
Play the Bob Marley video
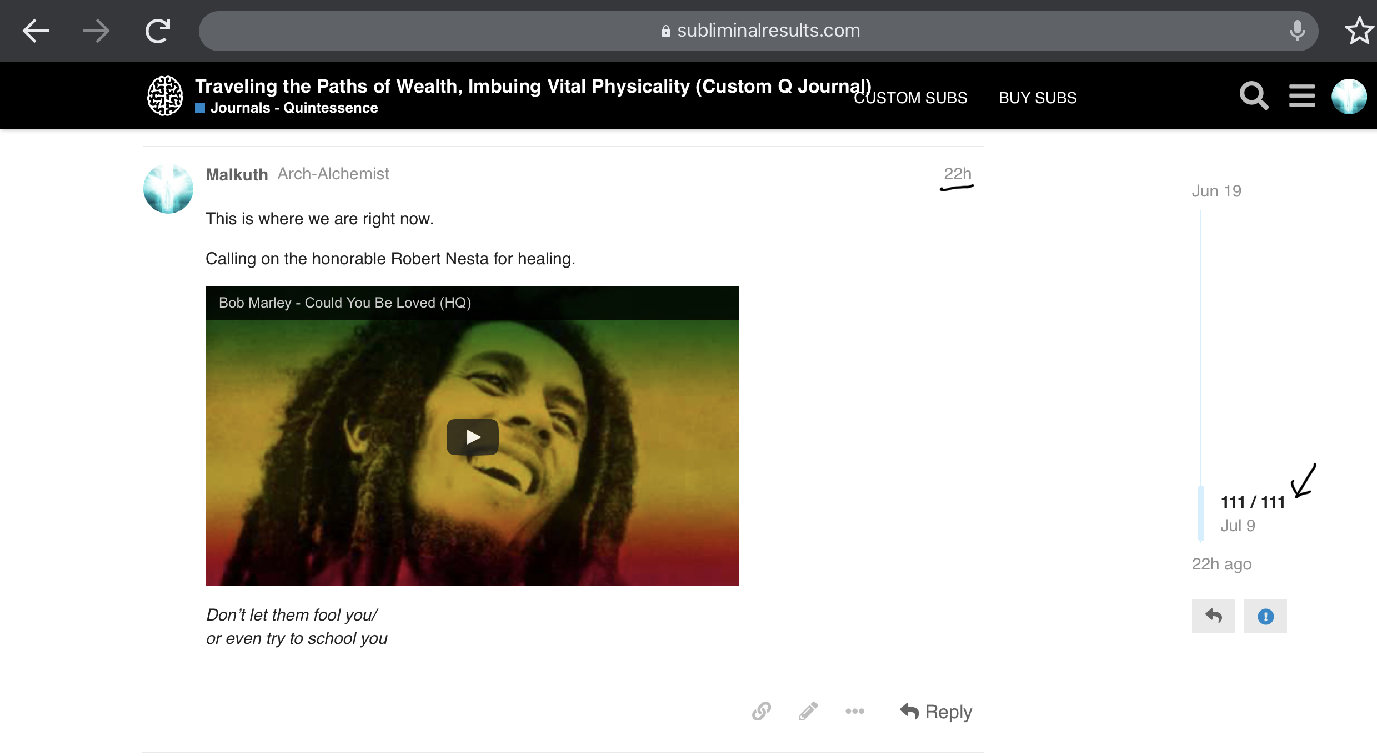[x=473, y=437]
